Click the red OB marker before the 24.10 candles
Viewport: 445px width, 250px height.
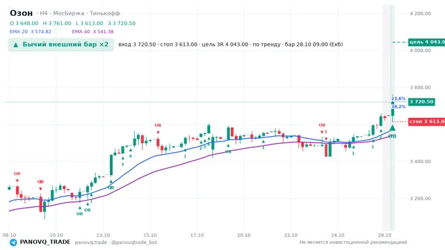pyautogui.click(x=322, y=125)
